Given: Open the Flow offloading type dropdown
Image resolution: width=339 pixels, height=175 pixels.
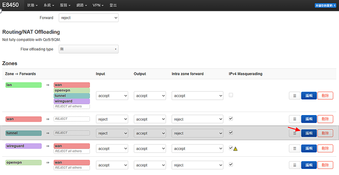Looking at the screenshot, I should (x=89, y=49).
